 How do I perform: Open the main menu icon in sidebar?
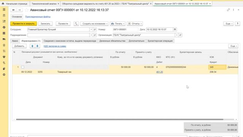(4, 10)
